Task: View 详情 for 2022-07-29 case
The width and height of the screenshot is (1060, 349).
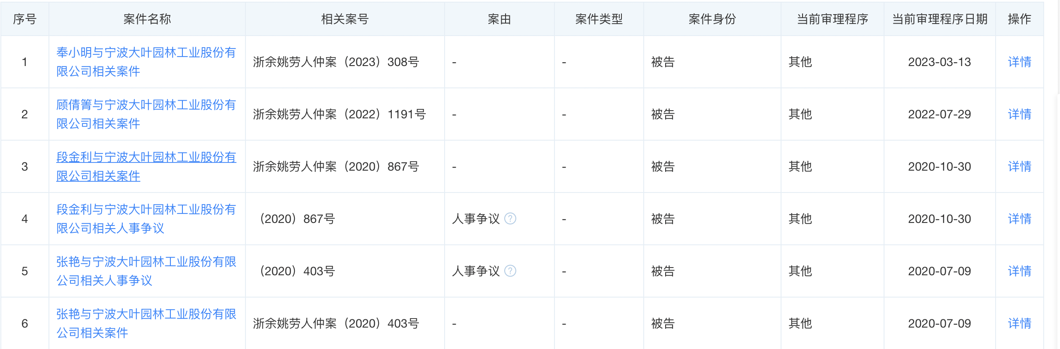Action: pyautogui.click(x=1019, y=114)
